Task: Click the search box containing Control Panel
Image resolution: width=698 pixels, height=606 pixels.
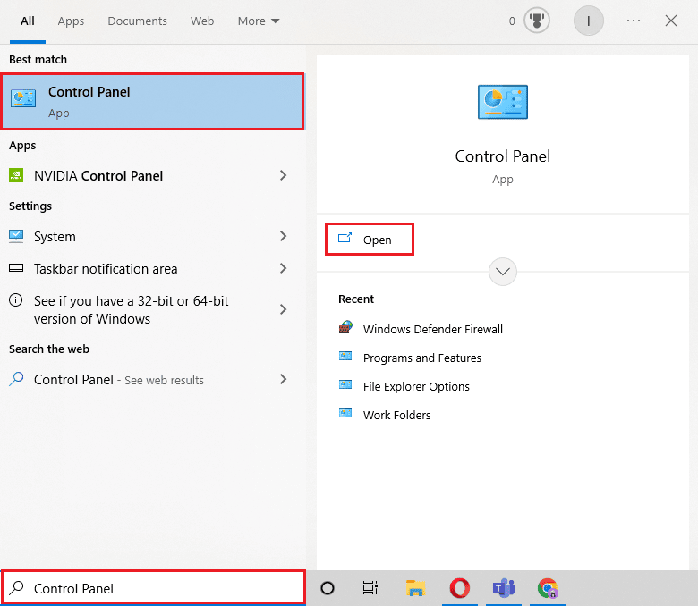Action: coord(154,587)
